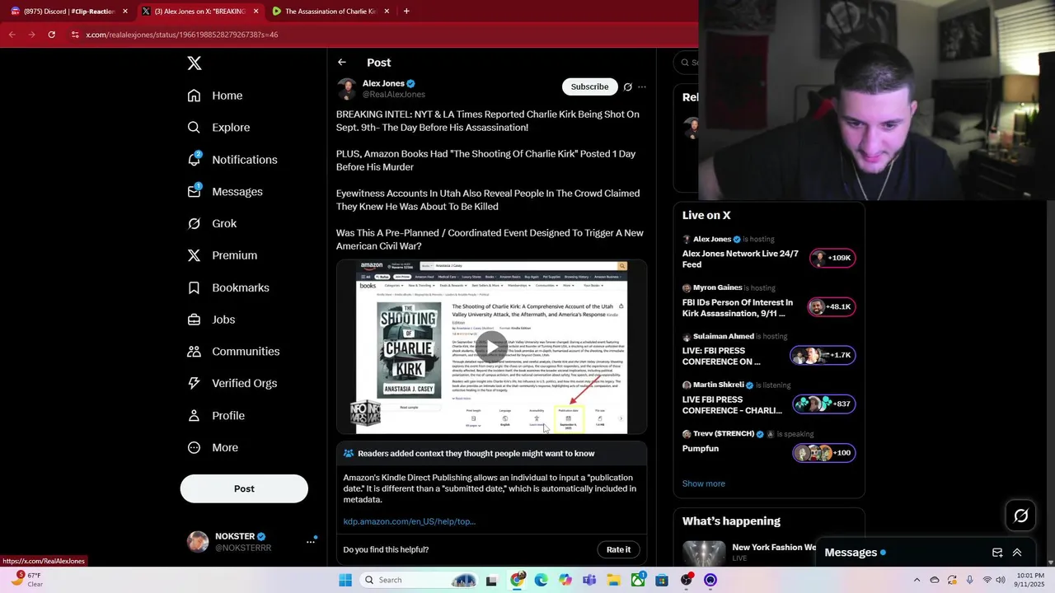Click the Grok icon beside Subscribe
The image size is (1055, 593).
[x=628, y=86]
